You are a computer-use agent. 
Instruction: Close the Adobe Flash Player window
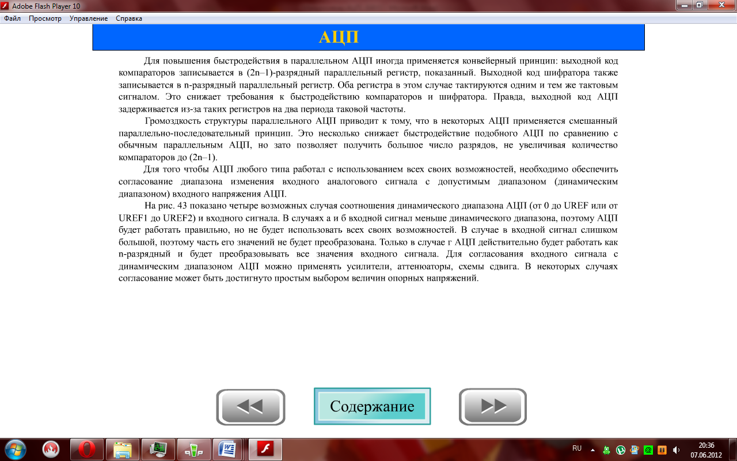[x=720, y=5]
